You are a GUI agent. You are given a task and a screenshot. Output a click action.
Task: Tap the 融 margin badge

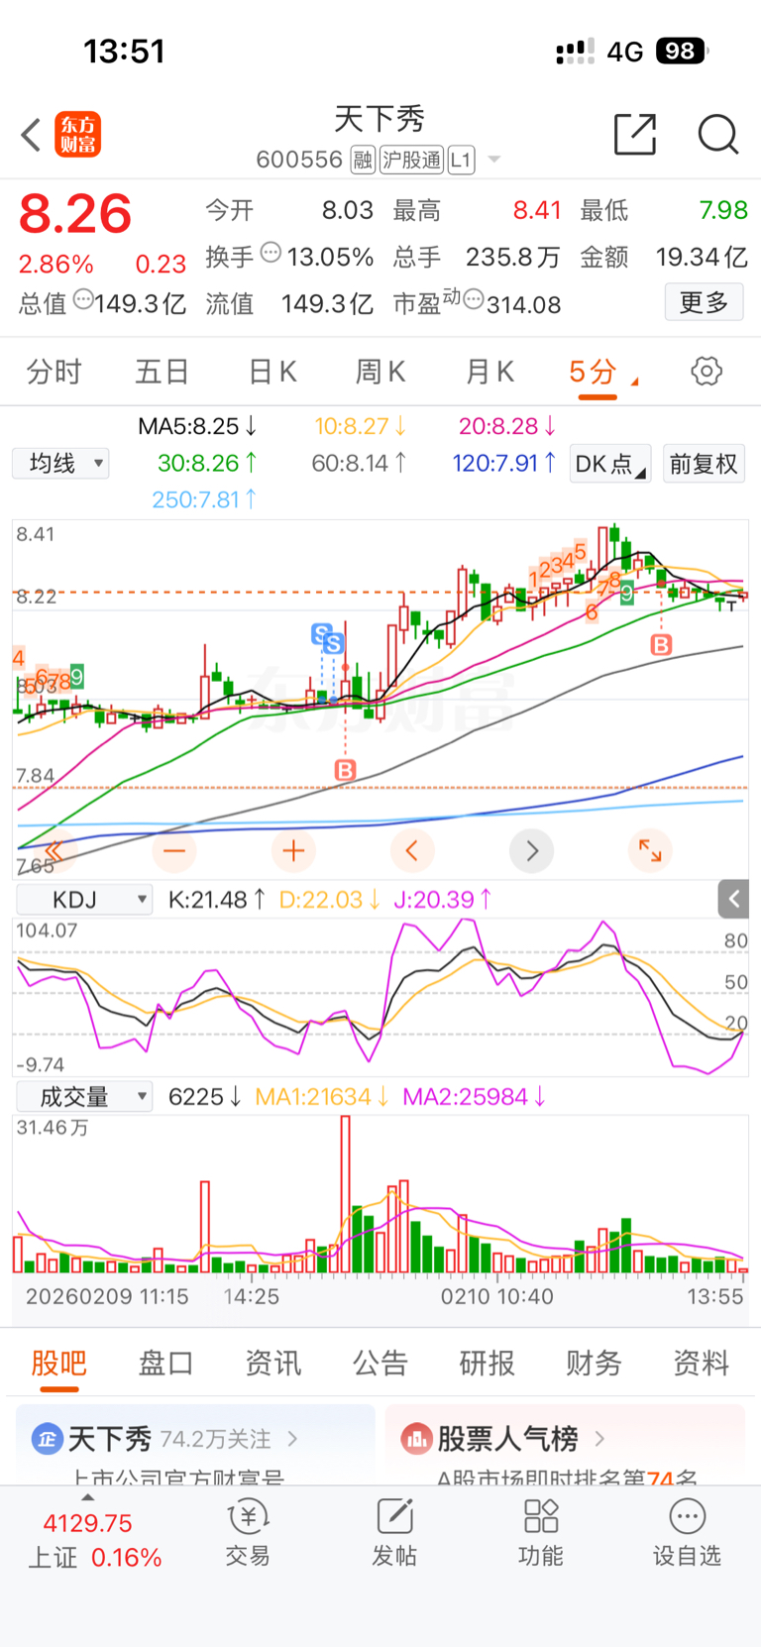364,160
